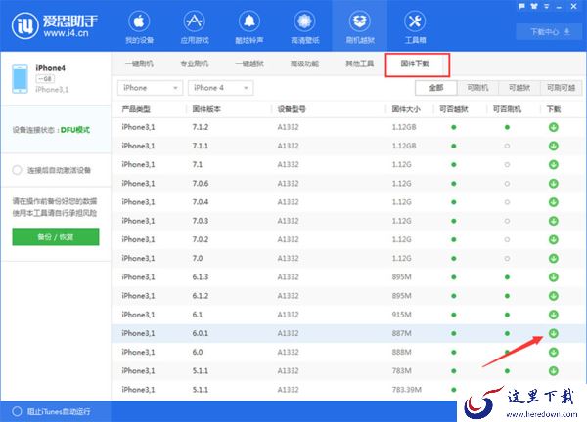Download firmware 6.0.1 using its green arrow
Screen dimensions: 587x422
pyautogui.click(x=554, y=333)
